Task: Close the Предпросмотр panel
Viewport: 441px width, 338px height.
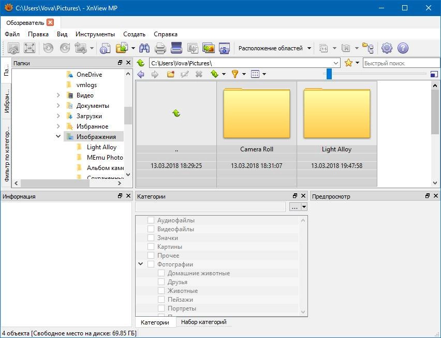Action: coord(436,196)
